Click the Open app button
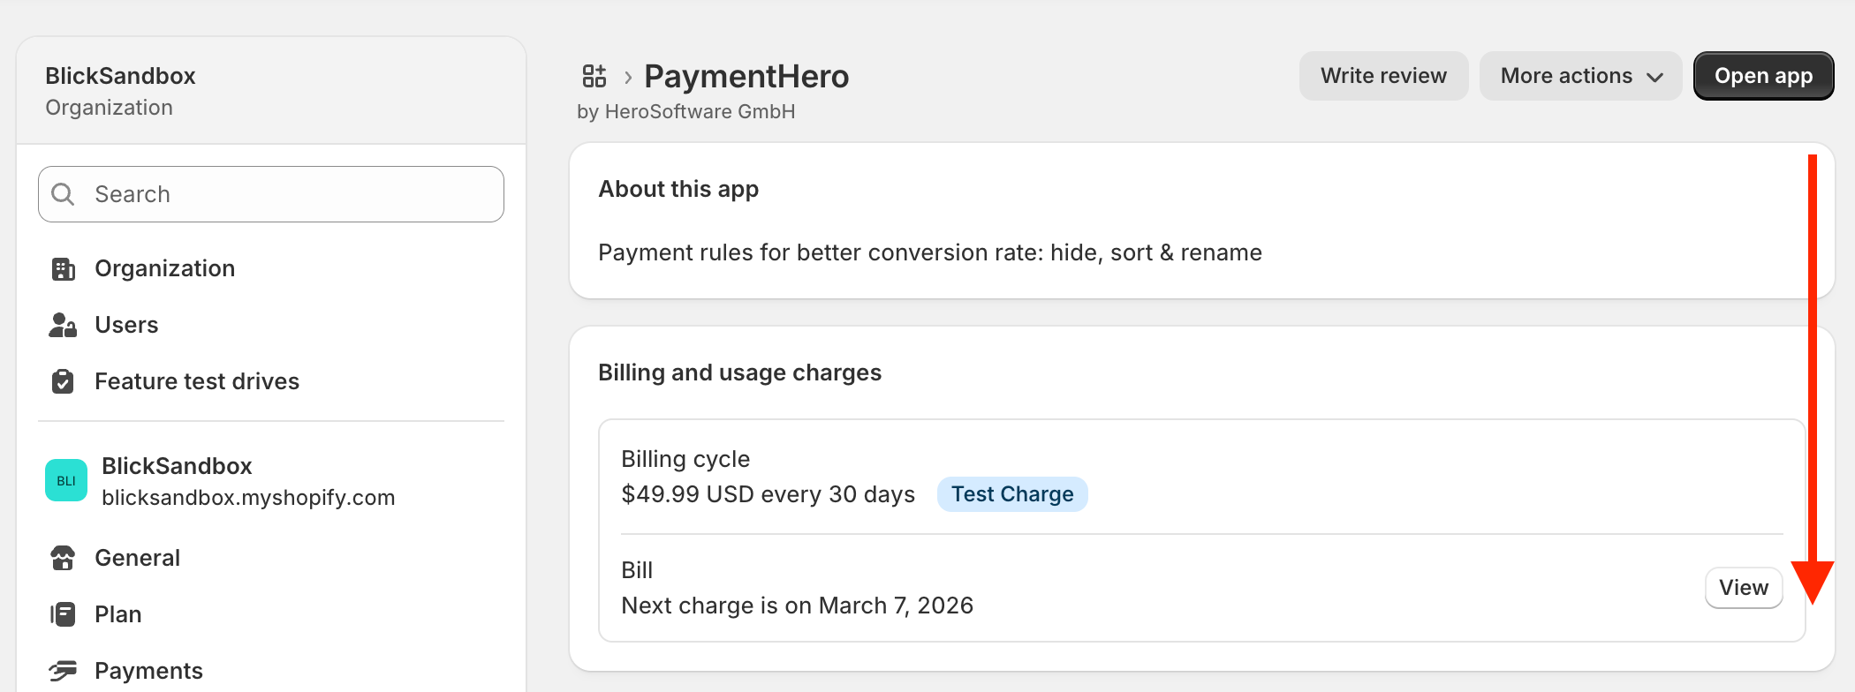The width and height of the screenshot is (1855, 692). [1763, 76]
